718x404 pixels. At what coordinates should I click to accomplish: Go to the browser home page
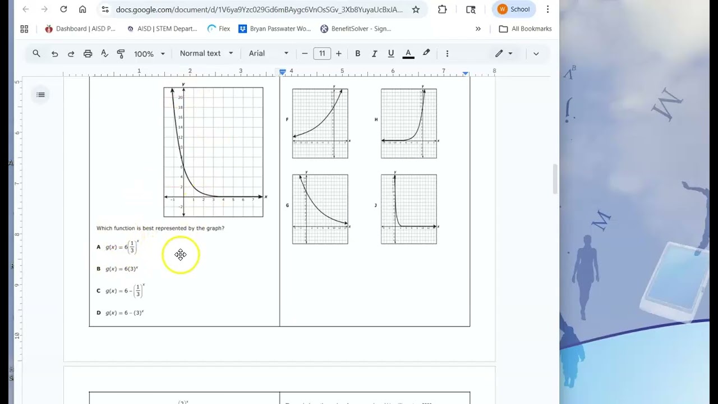pyautogui.click(x=82, y=10)
